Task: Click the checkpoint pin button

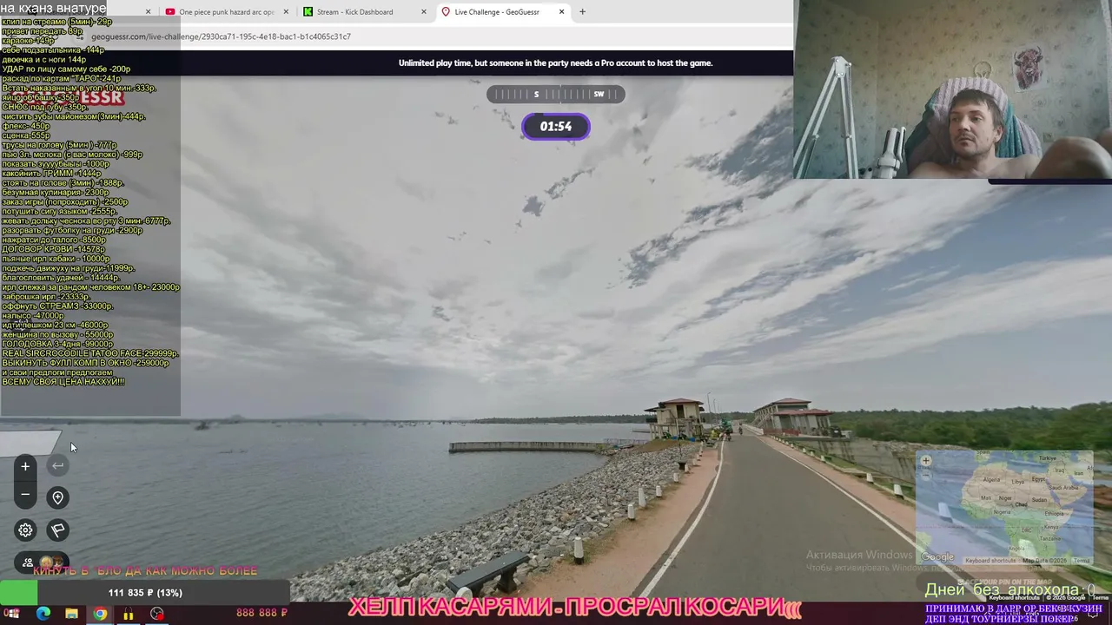Action: pyautogui.click(x=57, y=497)
